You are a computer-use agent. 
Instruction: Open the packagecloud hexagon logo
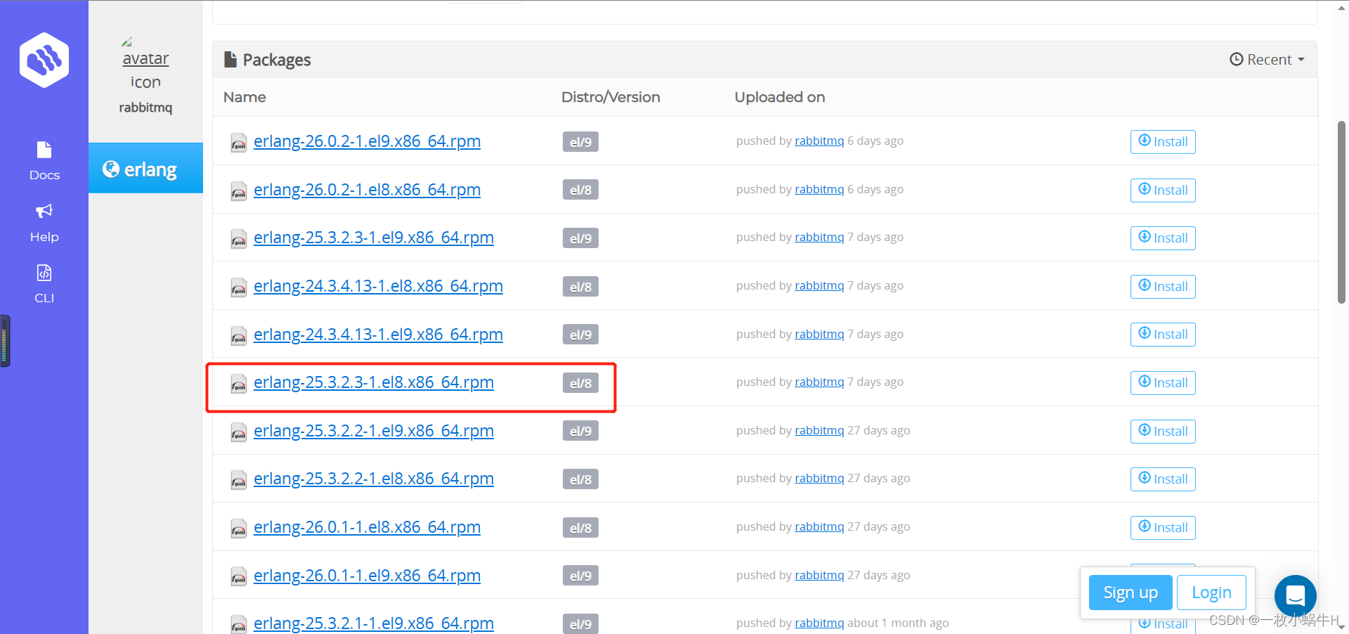pos(44,60)
